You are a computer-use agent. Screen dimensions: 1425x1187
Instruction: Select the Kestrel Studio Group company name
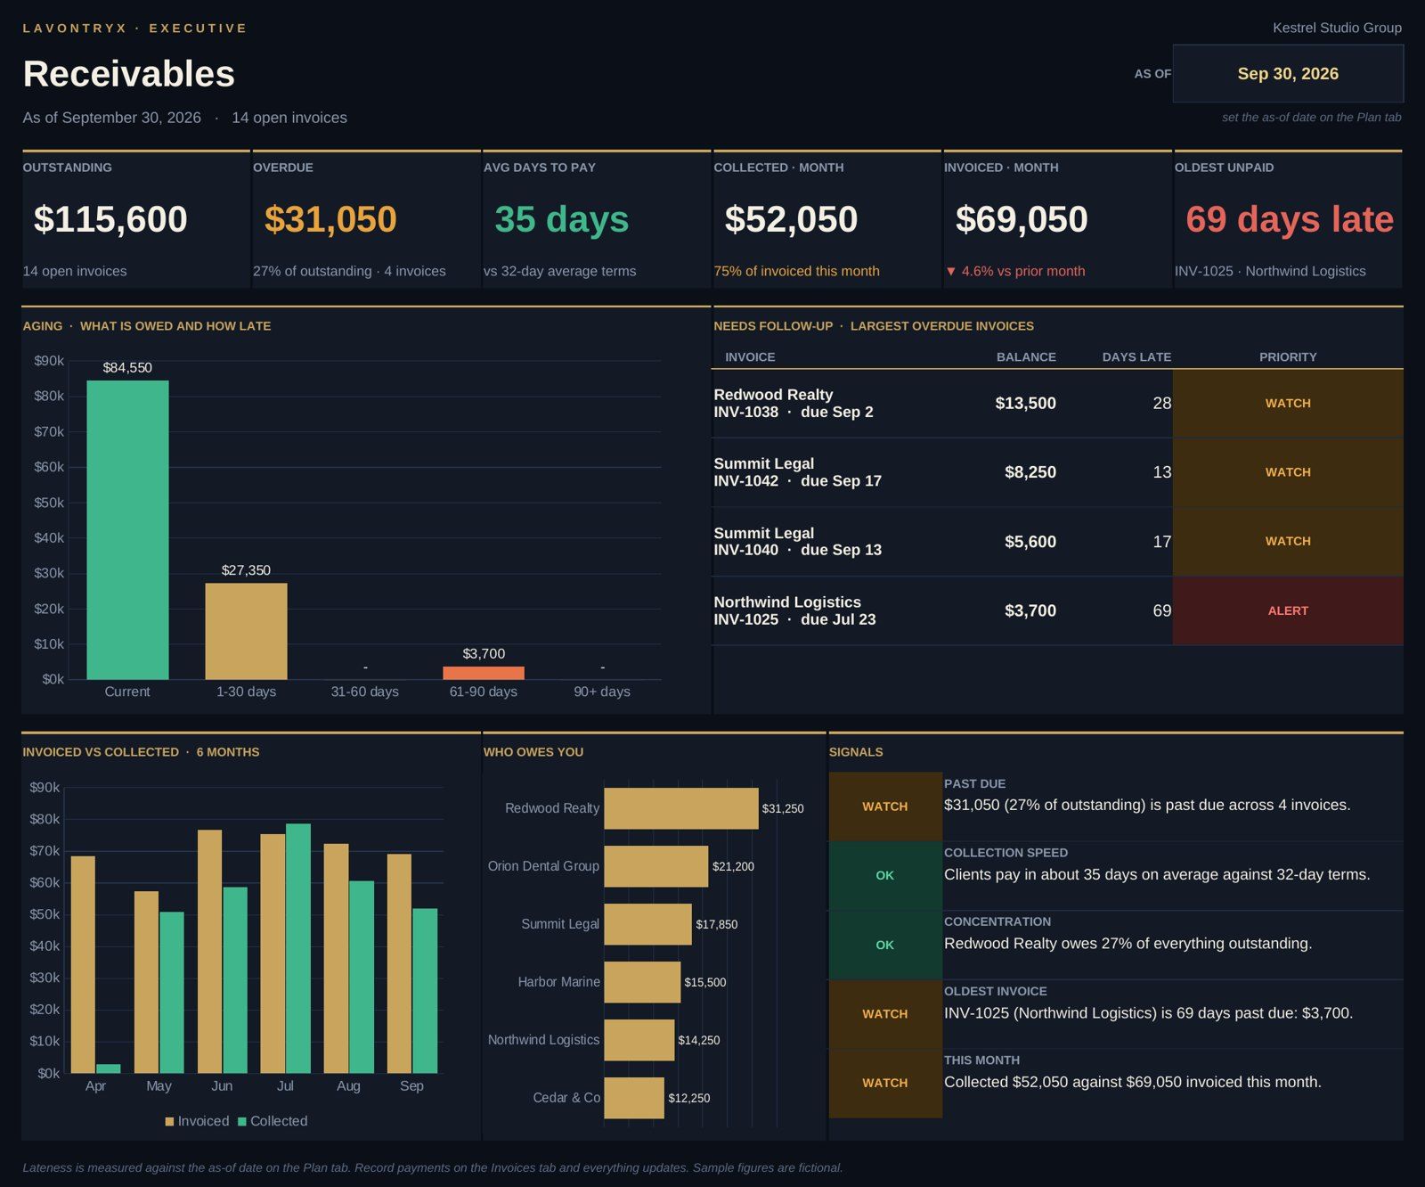1337,28
